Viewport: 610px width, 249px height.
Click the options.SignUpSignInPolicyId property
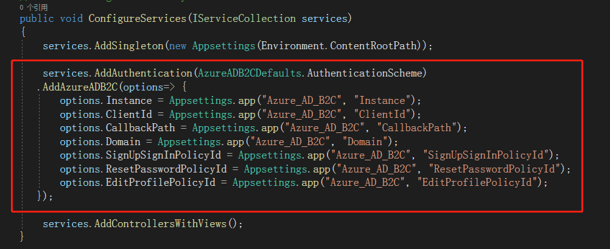tap(141, 155)
